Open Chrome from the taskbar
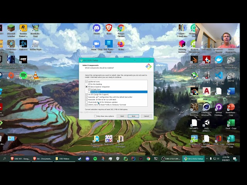The width and height of the screenshot is (247, 185). click(x=148, y=159)
